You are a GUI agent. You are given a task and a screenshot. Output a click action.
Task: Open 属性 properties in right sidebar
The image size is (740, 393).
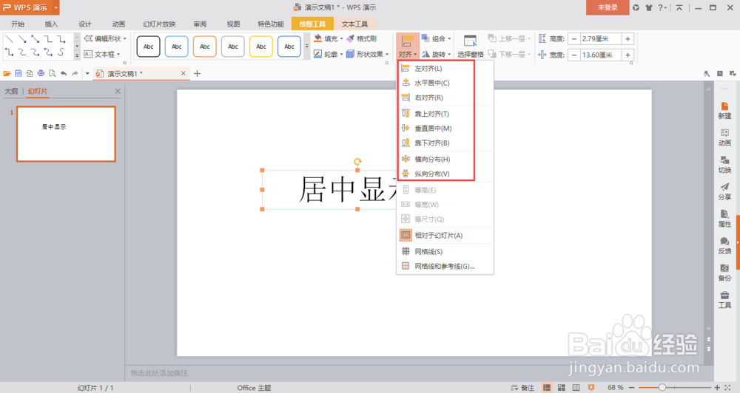[724, 219]
